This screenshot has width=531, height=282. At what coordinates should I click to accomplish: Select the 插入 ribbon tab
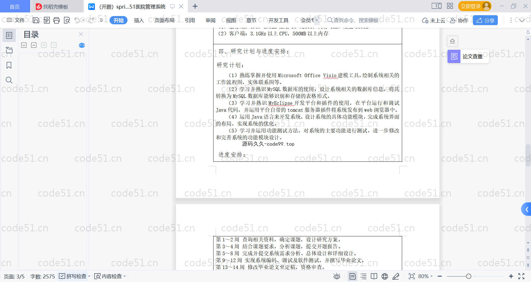click(x=139, y=20)
